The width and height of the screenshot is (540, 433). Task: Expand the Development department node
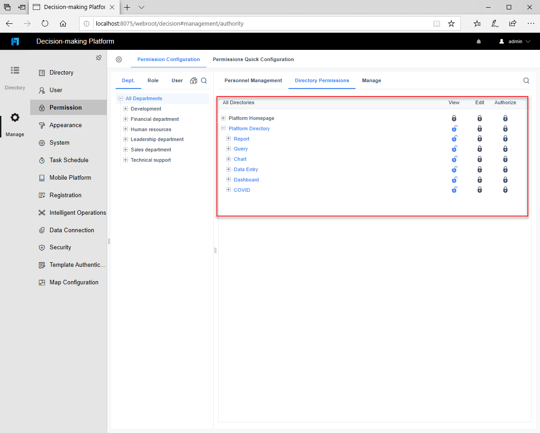pyautogui.click(x=125, y=109)
